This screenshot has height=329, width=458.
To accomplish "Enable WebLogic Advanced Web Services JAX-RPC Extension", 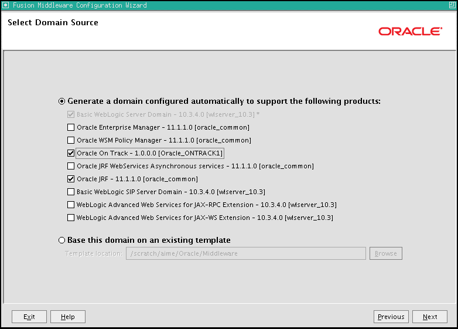I will click(71, 205).
